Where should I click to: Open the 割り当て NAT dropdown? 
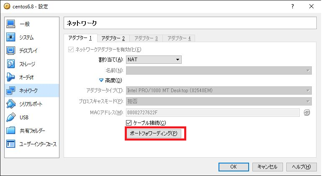point(154,60)
